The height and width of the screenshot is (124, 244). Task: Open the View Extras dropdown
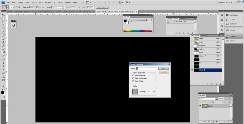point(88,3)
